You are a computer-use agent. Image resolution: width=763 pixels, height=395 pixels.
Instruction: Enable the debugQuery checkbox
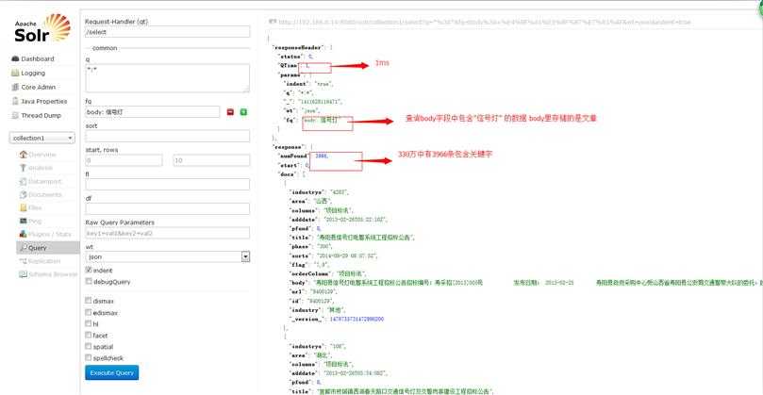[89, 282]
